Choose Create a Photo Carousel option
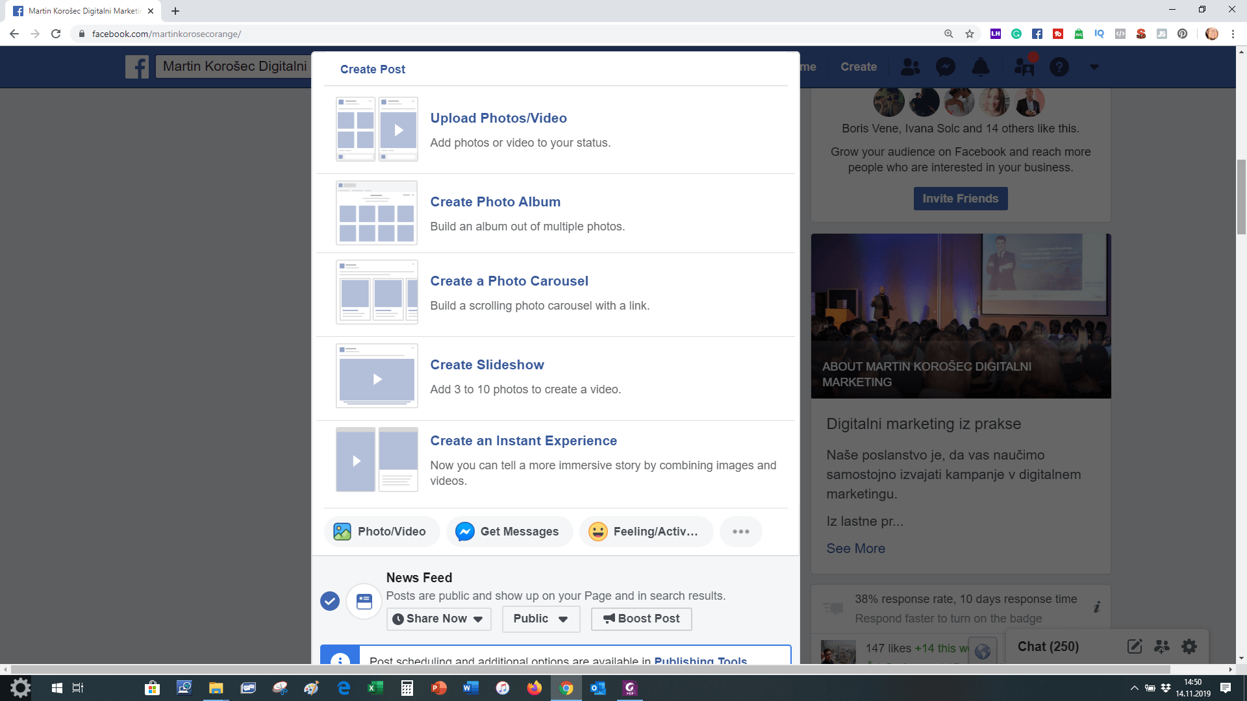 (509, 281)
